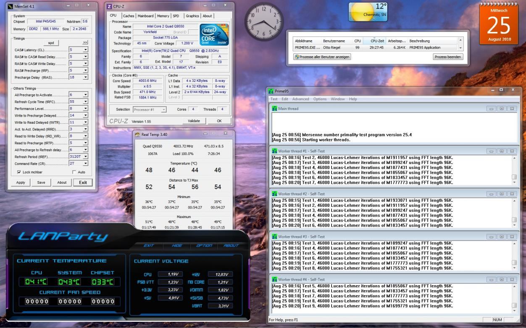
Task: Click the LANParty logo
Action: pyautogui.click(x=62, y=237)
